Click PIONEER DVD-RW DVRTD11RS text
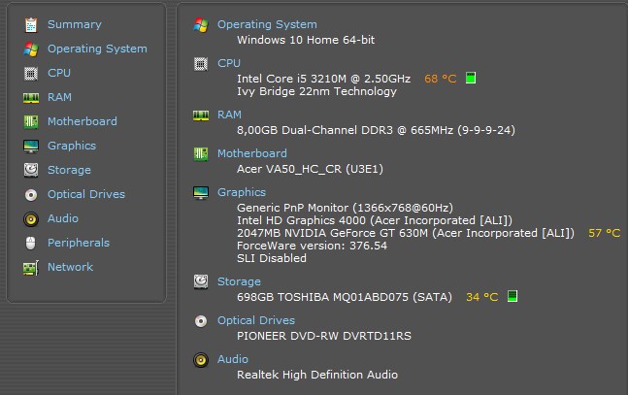Screen dimensions: 628x395 coord(324,336)
